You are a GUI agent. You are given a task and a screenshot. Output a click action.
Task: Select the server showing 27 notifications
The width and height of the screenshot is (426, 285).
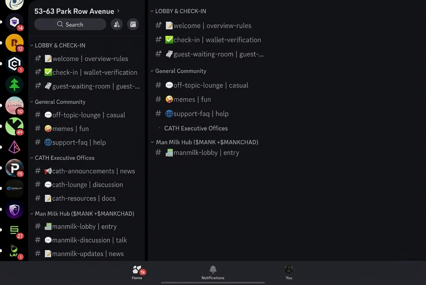(14, 231)
